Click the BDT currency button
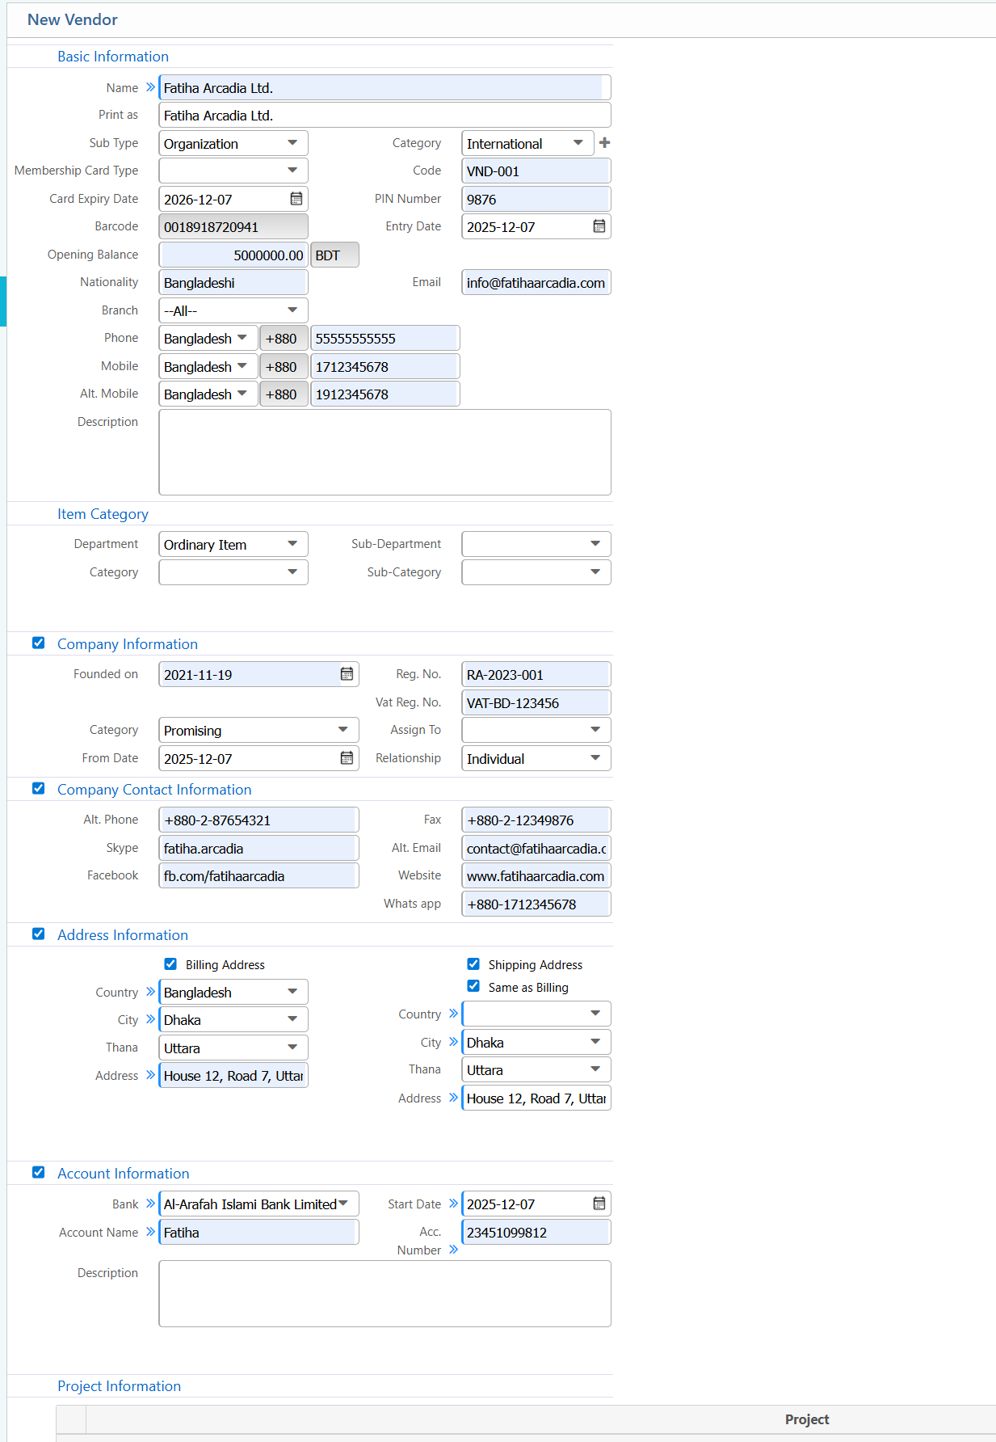The height and width of the screenshot is (1442, 996). (x=334, y=255)
